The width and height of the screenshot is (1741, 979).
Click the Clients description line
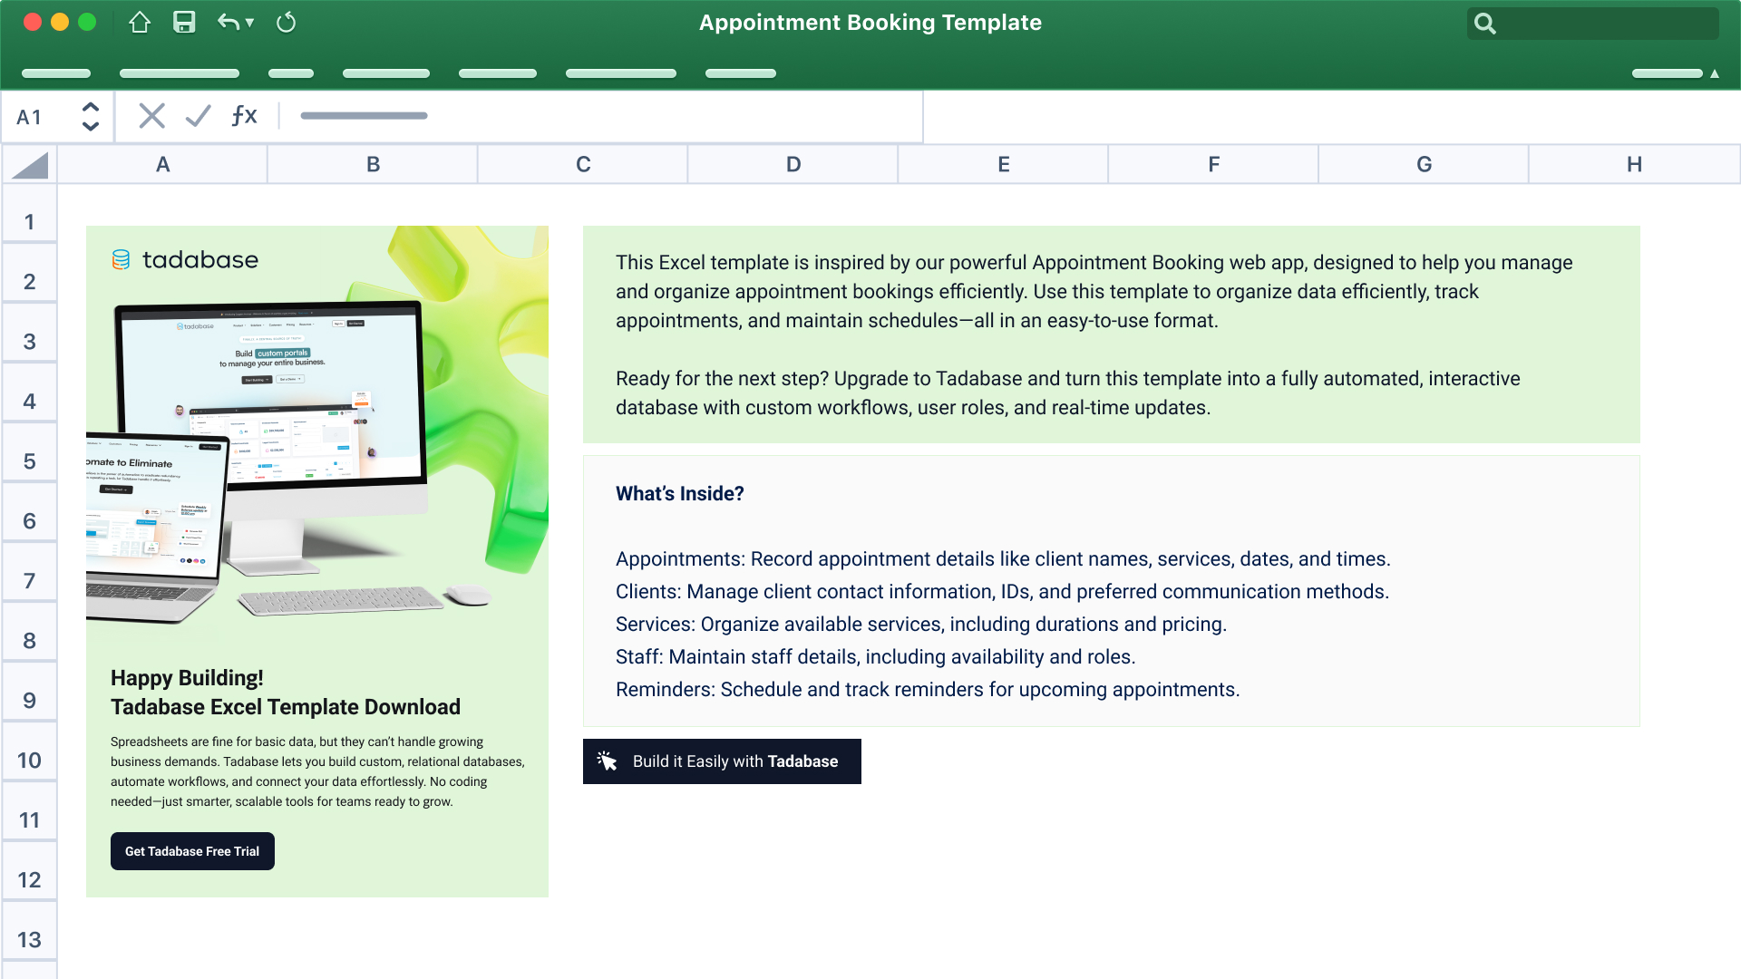click(x=1002, y=592)
